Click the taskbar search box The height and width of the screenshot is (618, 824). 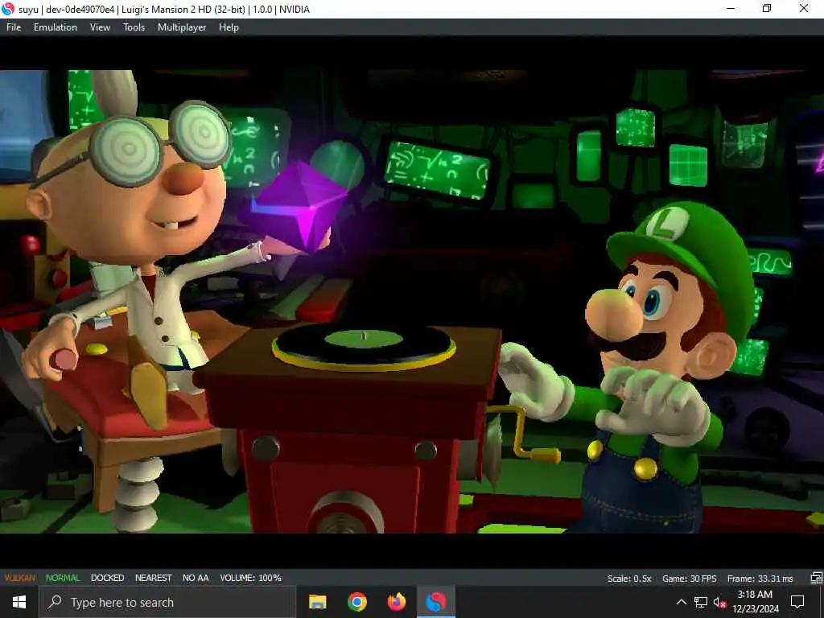click(x=167, y=602)
